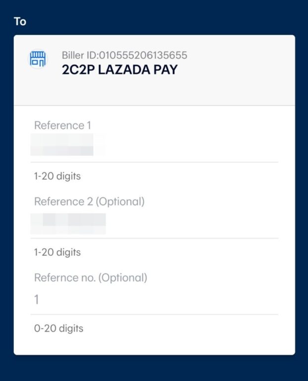The width and height of the screenshot is (308, 381).
Task: Tap the underline beneath the Reference 1 field
Action: click(x=154, y=162)
